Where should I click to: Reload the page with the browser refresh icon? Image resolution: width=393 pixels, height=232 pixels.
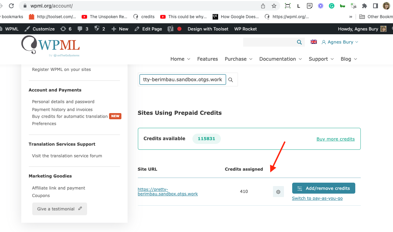(11, 6)
